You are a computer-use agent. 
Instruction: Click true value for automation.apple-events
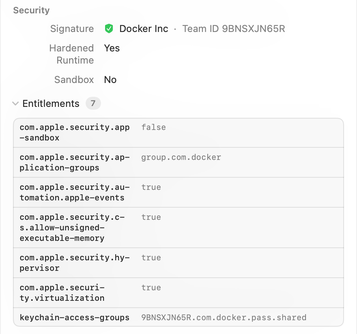click(x=151, y=187)
